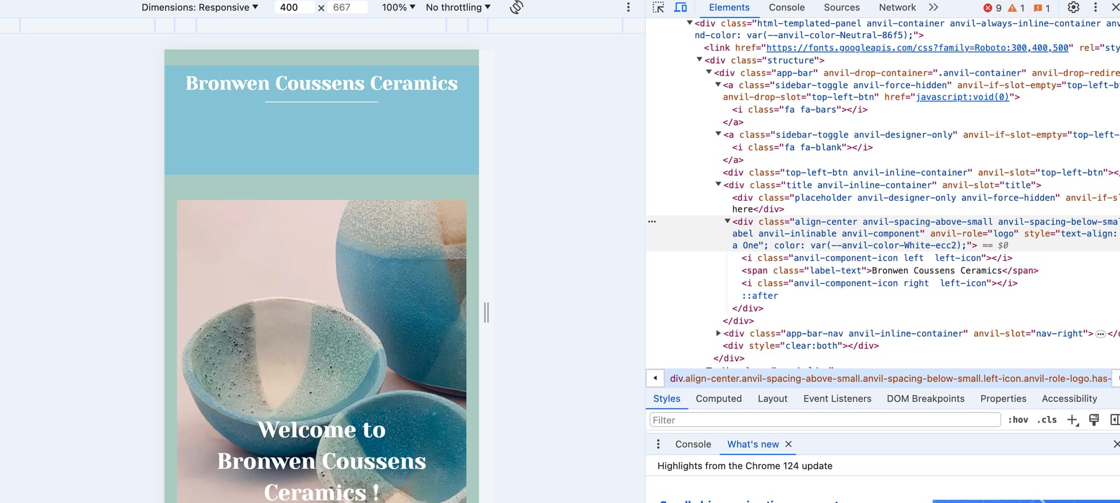This screenshot has height=503, width=1120.
Task: Click the viewport width field showing 400
Action: point(293,8)
